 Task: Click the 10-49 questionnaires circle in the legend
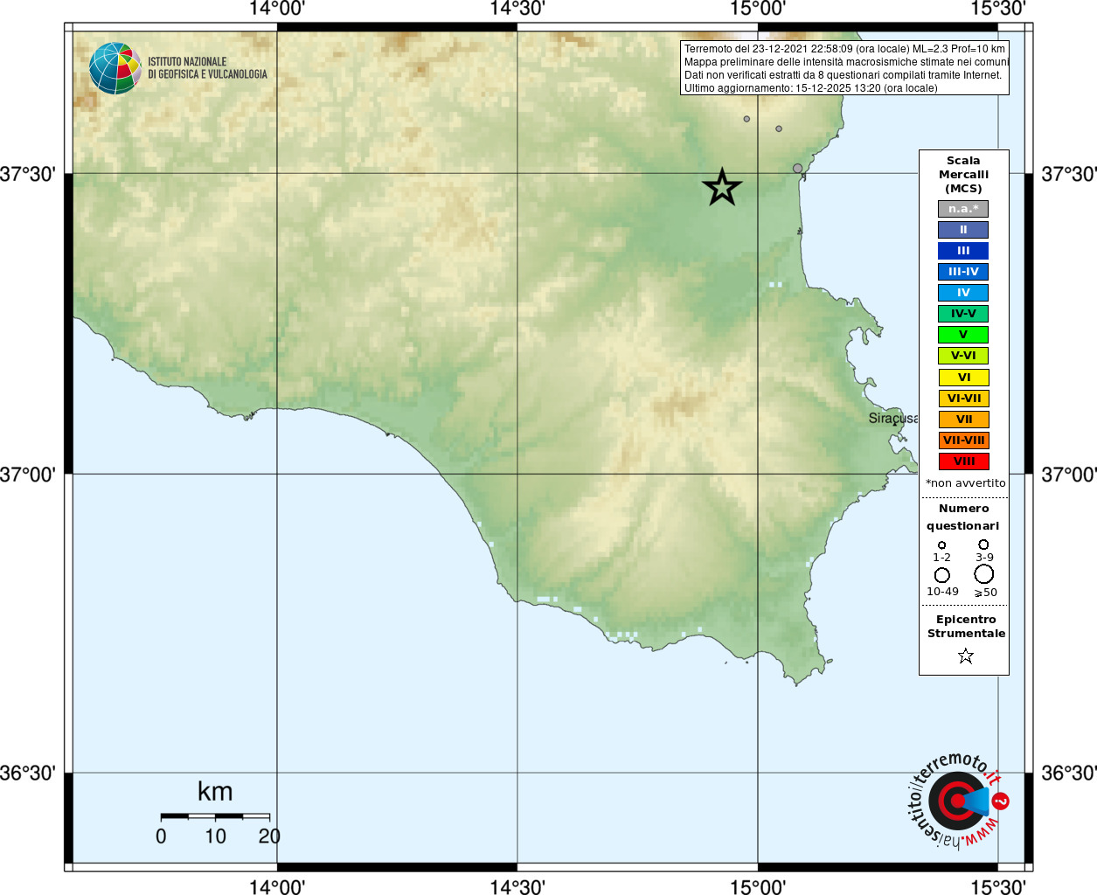(942, 575)
